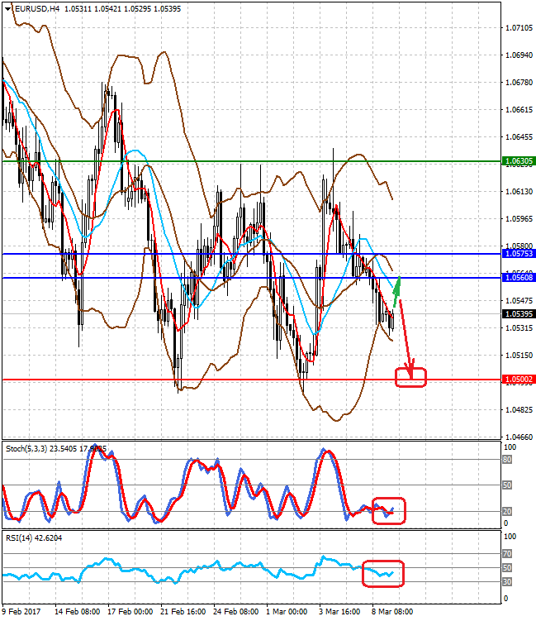Click the 1.05150 price scale value

(x=519, y=356)
